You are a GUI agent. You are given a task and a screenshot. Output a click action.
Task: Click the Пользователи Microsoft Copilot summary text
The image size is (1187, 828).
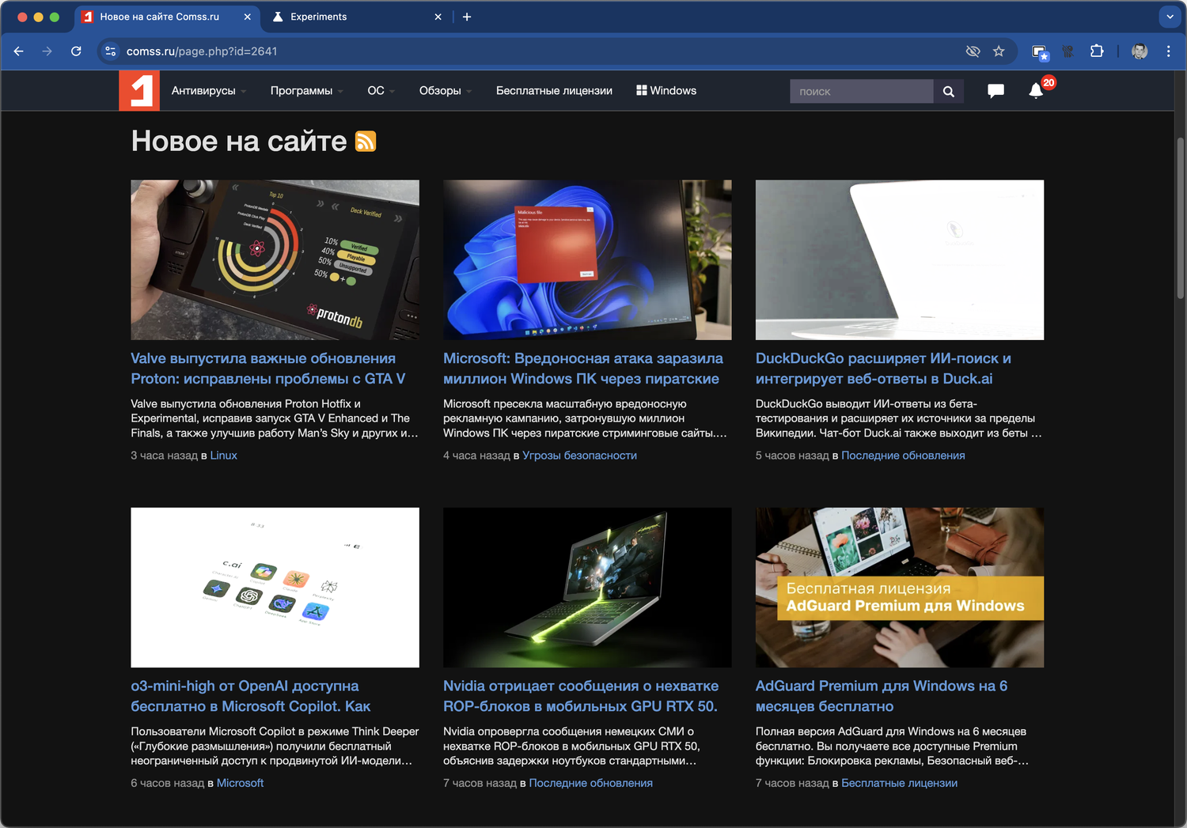coord(275,746)
